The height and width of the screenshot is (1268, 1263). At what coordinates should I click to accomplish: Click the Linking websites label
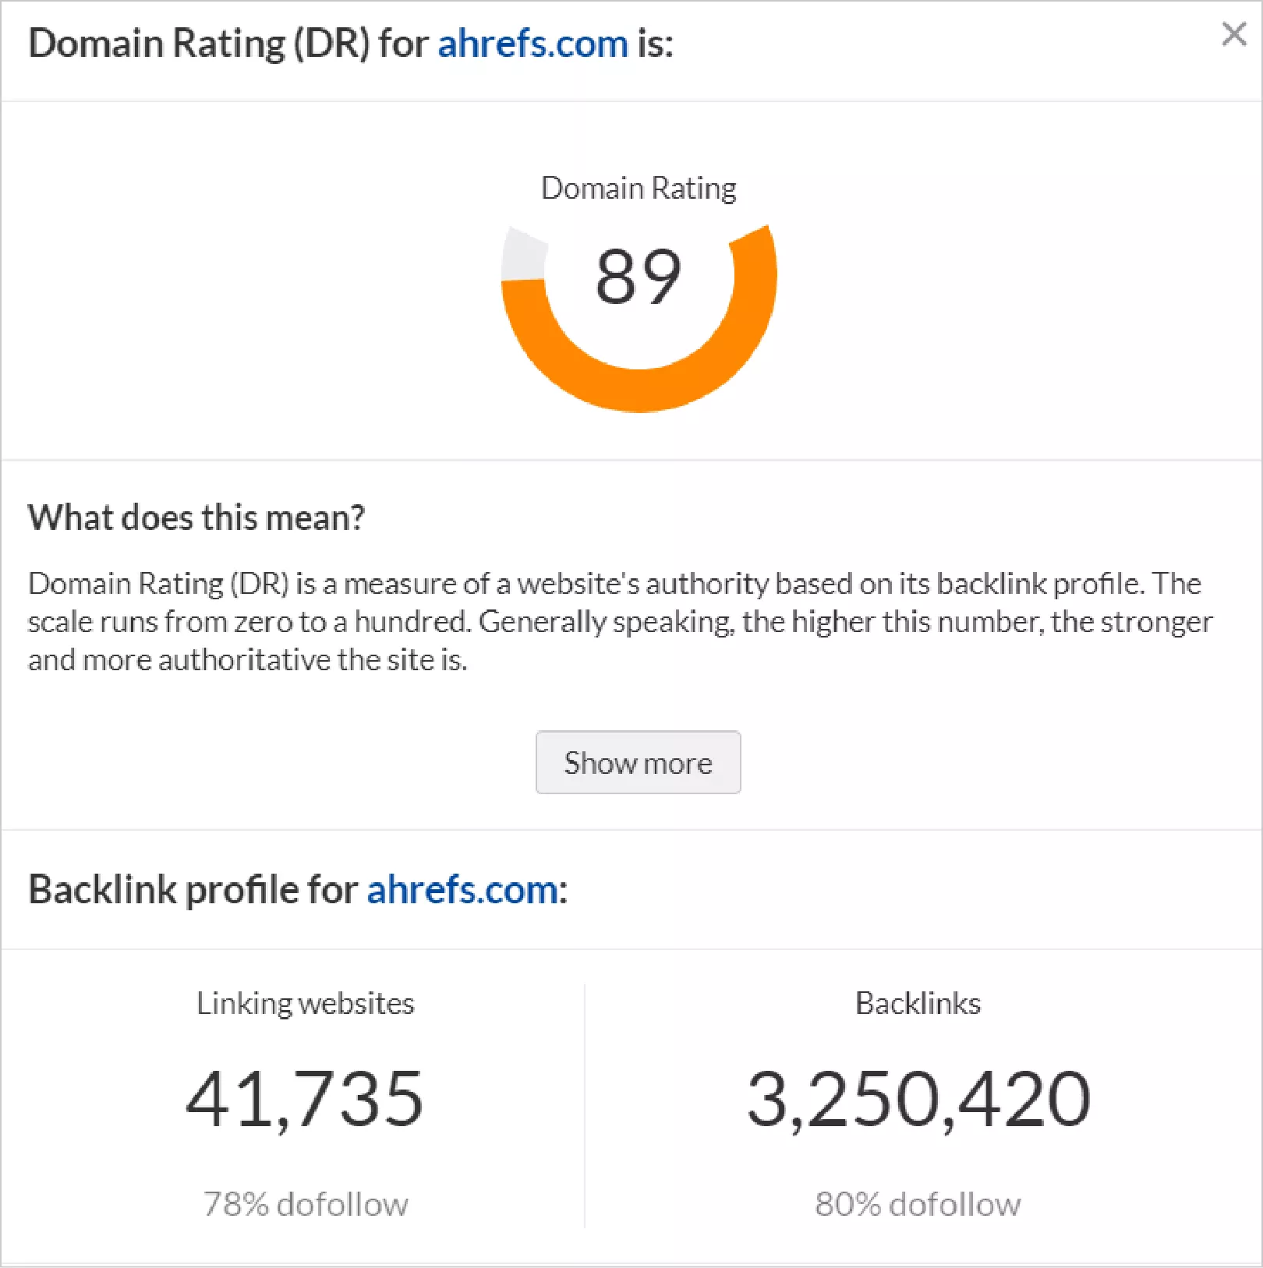[x=306, y=1003]
